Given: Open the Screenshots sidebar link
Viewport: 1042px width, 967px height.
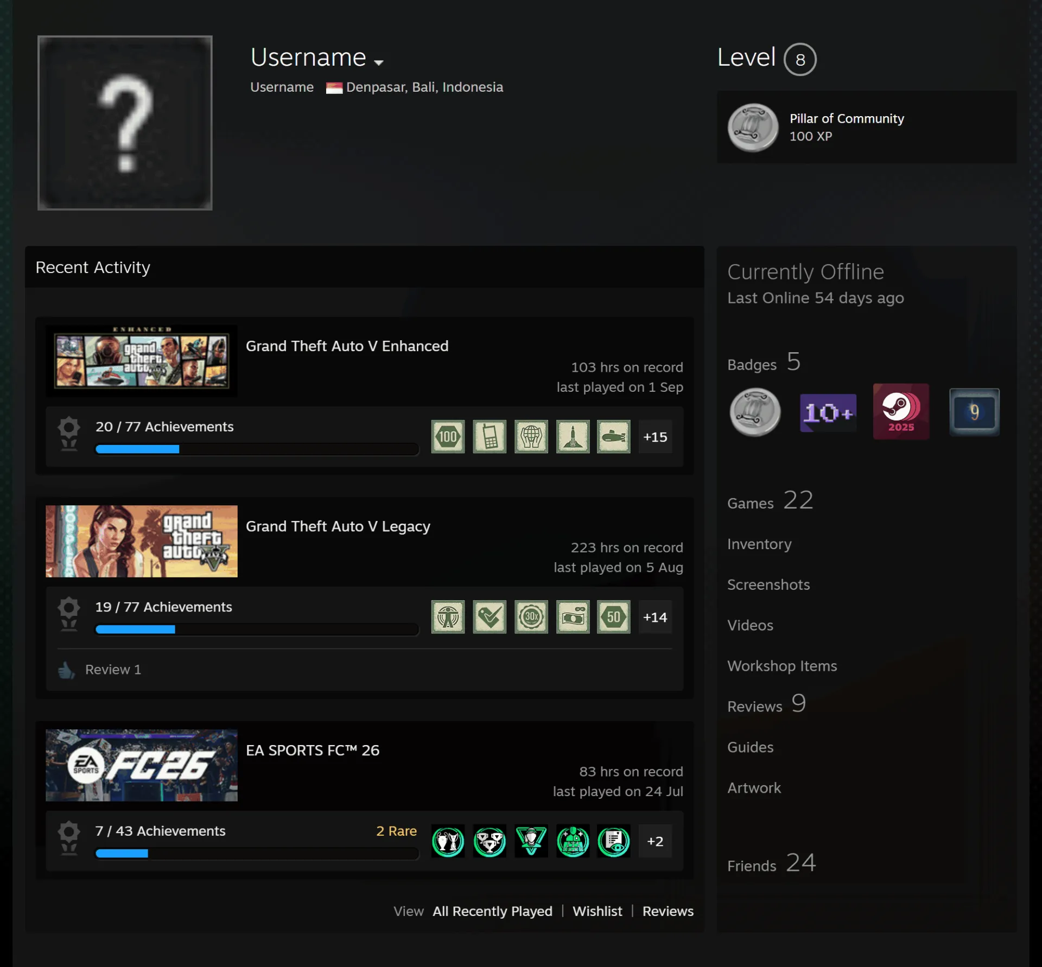Looking at the screenshot, I should click(x=768, y=584).
